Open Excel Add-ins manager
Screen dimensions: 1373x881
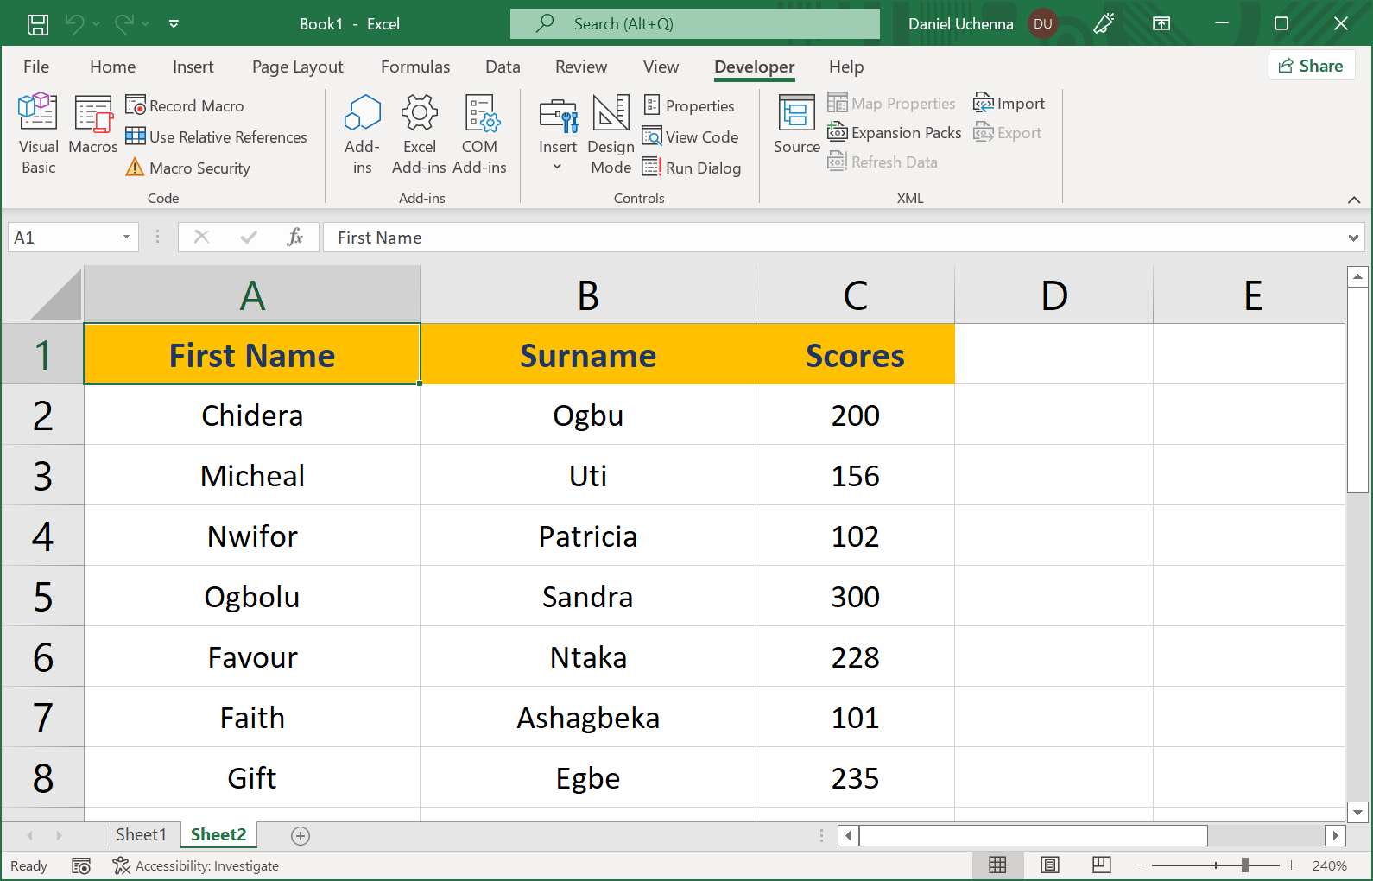point(419,132)
